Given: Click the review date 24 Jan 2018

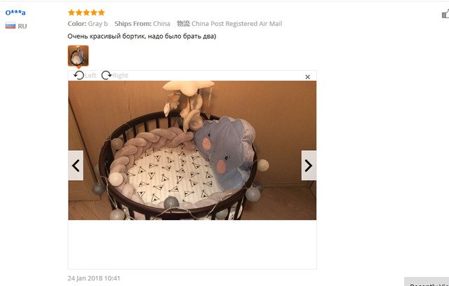Looking at the screenshot, I should (94, 278).
